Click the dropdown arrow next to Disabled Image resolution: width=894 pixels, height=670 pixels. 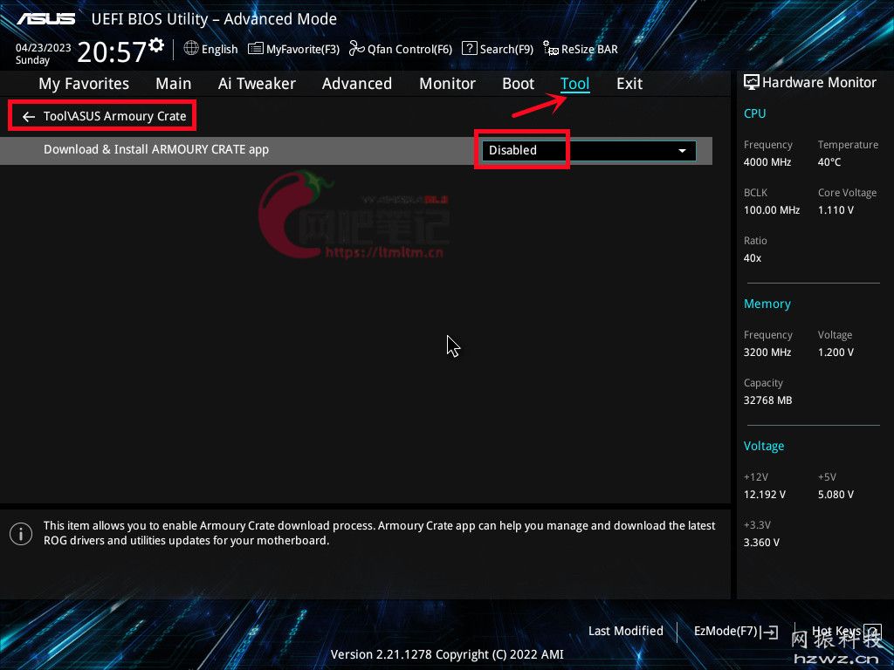682,151
